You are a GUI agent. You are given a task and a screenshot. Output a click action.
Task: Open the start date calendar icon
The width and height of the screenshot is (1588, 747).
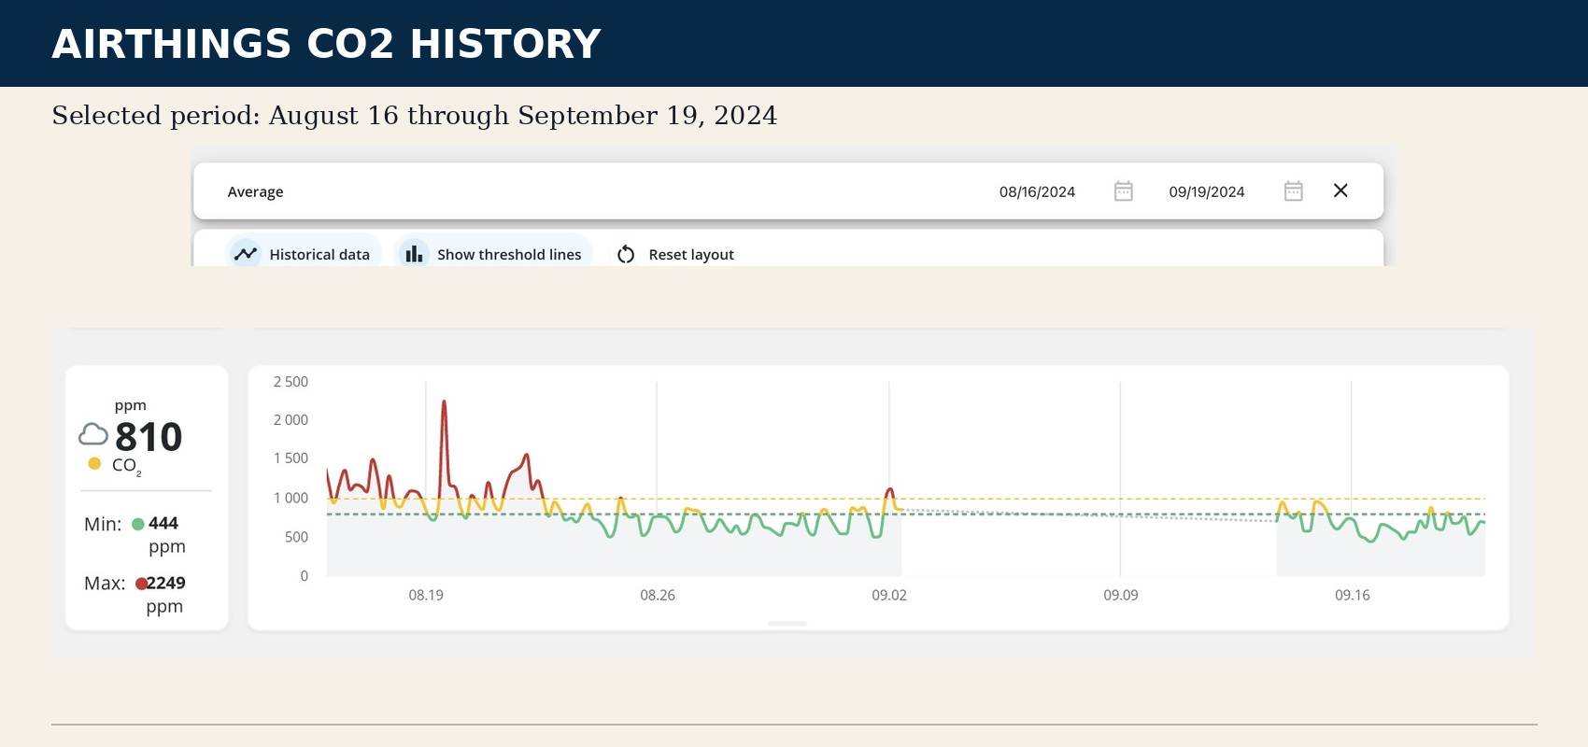(1123, 191)
